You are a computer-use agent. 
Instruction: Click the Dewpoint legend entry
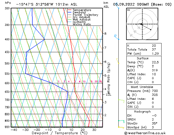click(x=77, y=12)
